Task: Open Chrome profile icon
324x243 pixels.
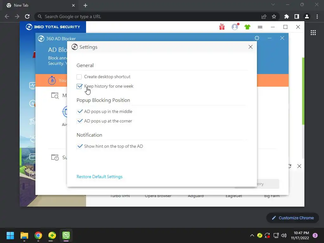Action: pyautogui.click(x=307, y=16)
